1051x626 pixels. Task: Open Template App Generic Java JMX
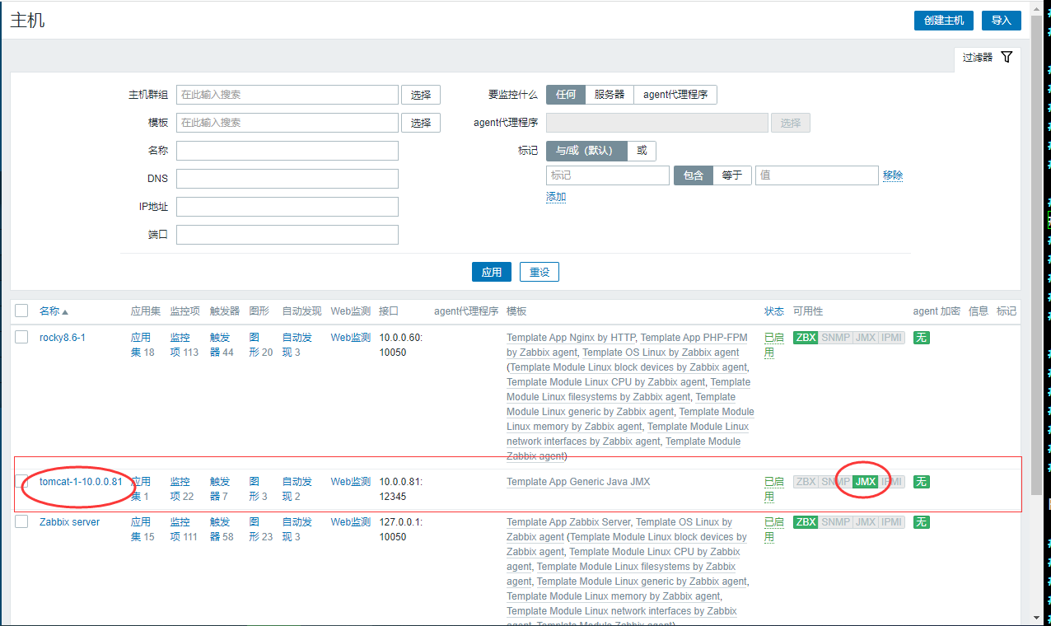tap(578, 482)
